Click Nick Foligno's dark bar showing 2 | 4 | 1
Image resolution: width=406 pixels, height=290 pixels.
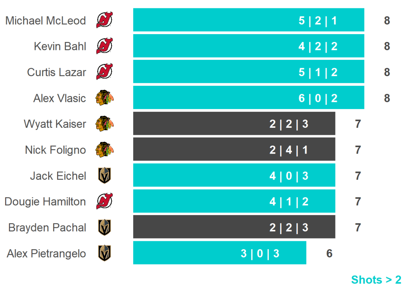pyautogui.click(x=234, y=150)
